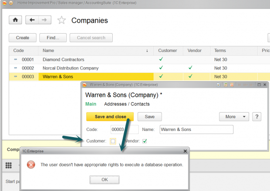Click the row marker icon for code 00002

click(16, 68)
